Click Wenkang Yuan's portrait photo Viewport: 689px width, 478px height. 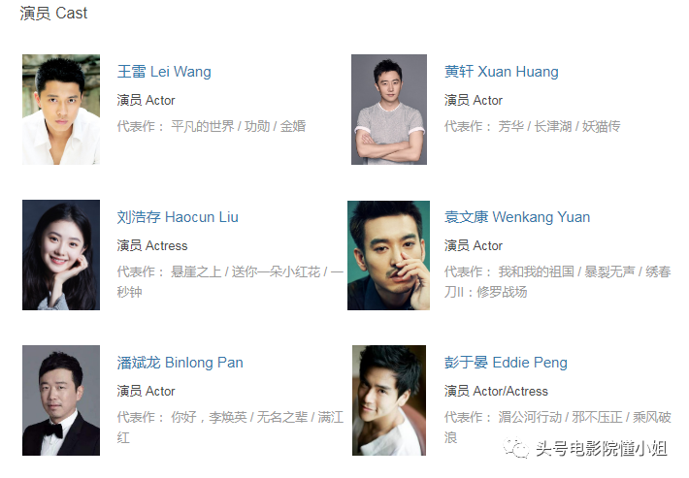click(388, 255)
